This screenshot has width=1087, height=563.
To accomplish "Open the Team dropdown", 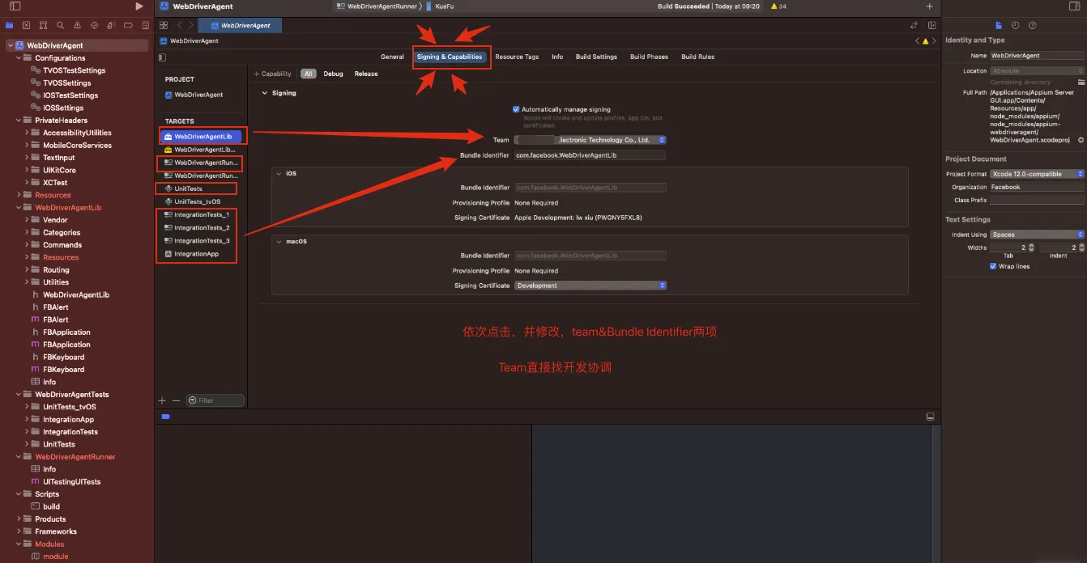I will (590, 140).
